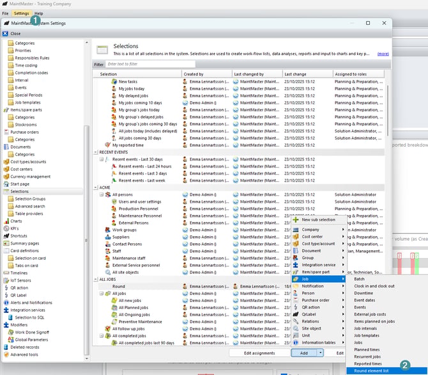428x375 pixels.
Task: Click the Work Done Signoff icon
Action: tap(11, 332)
